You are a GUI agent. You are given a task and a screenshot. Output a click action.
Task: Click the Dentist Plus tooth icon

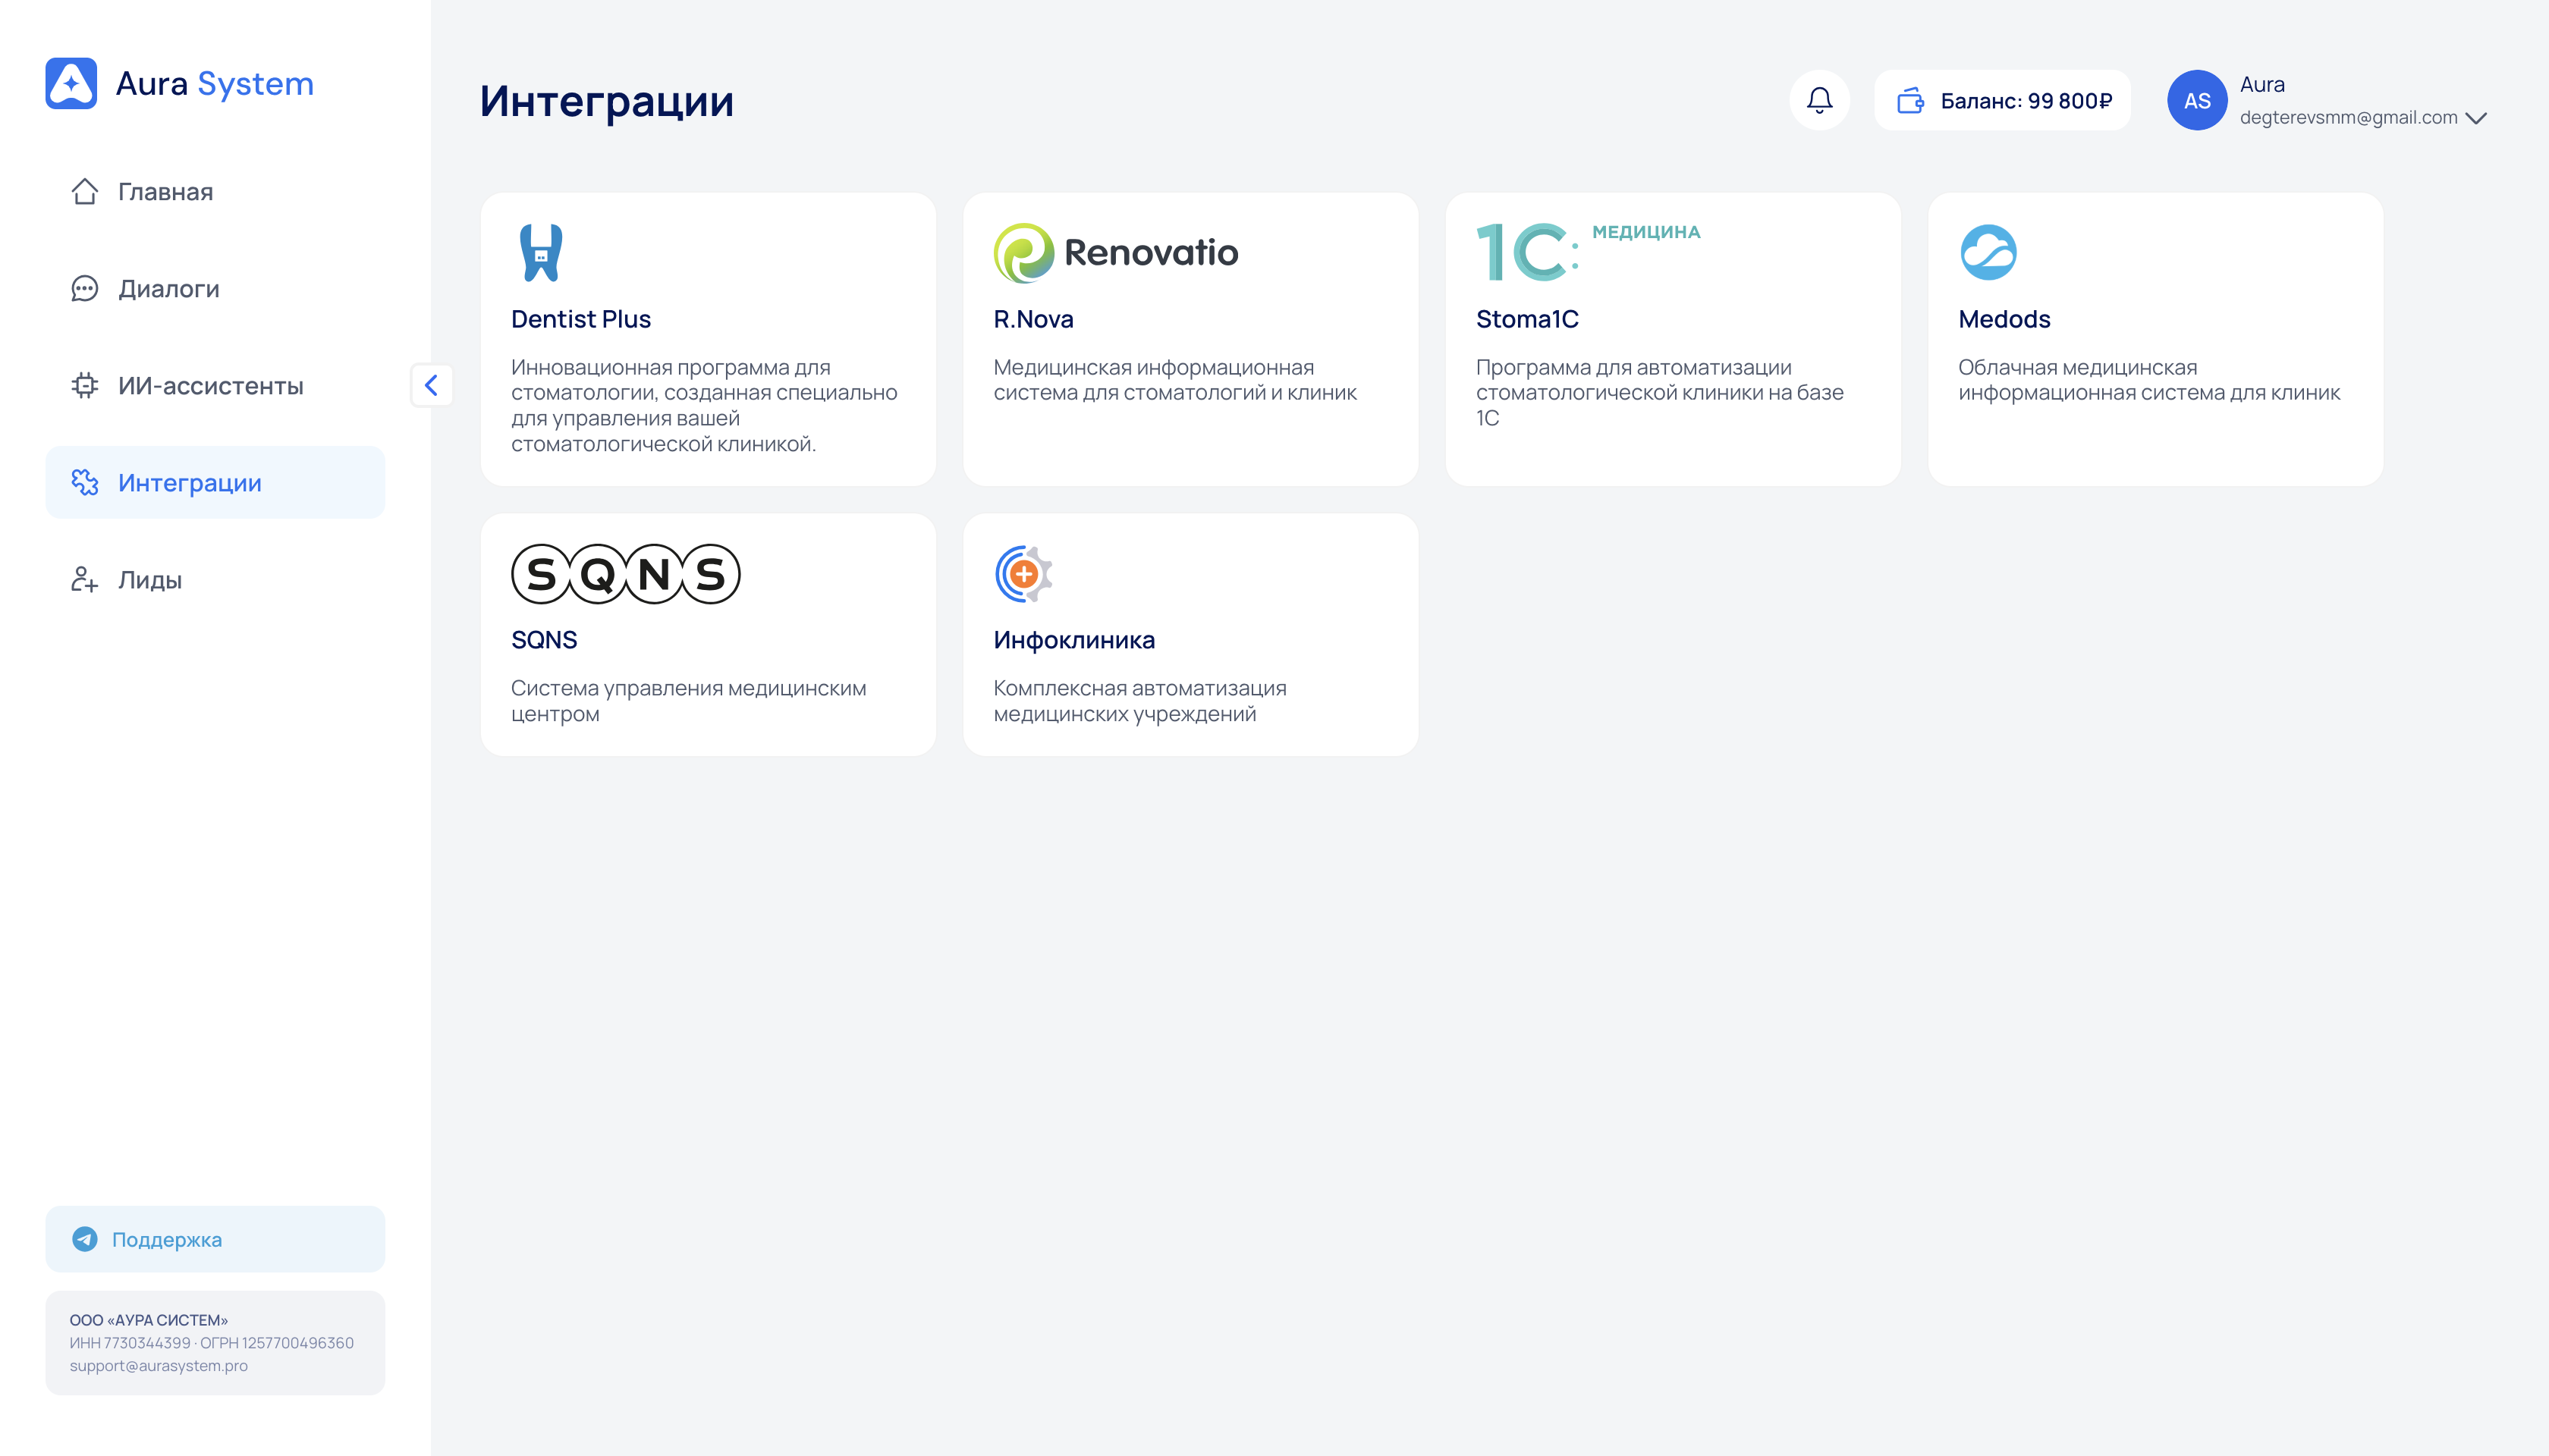(x=541, y=252)
